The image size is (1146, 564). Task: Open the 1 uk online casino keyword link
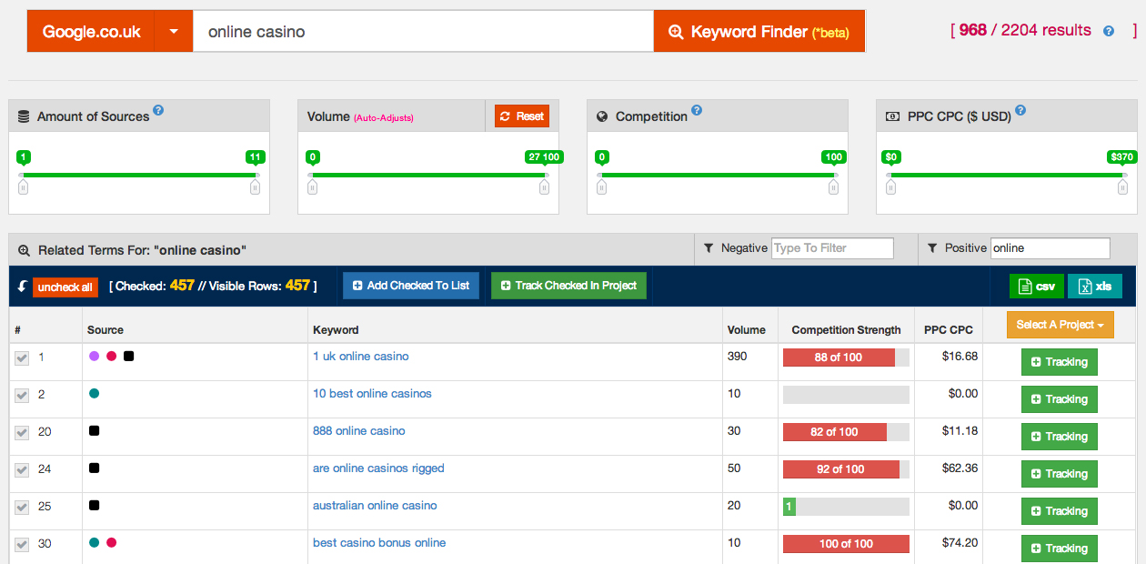pyautogui.click(x=360, y=357)
